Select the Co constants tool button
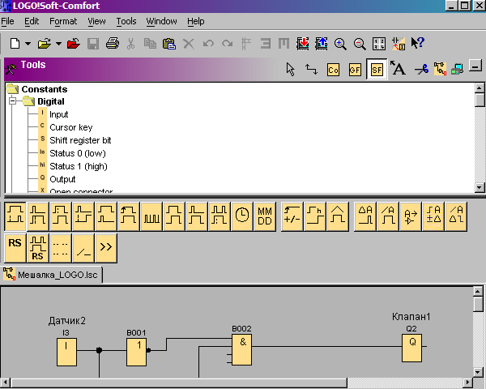Image resolution: width=486 pixels, height=389 pixels. point(333,70)
